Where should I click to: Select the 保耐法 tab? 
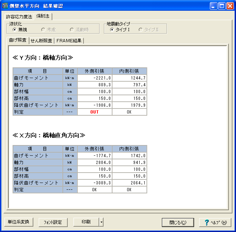[x=43, y=16]
